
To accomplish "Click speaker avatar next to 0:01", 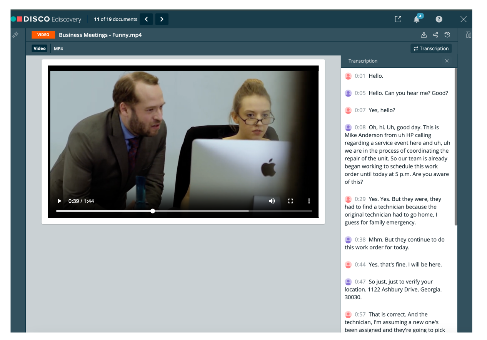I will pyautogui.click(x=348, y=76).
